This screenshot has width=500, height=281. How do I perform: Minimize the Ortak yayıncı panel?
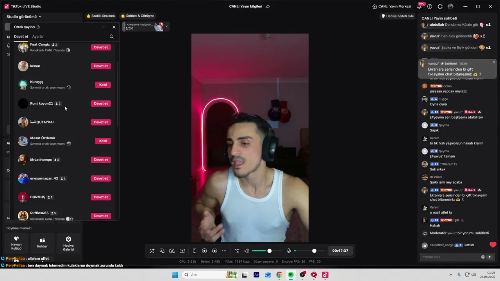(x=105, y=27)
